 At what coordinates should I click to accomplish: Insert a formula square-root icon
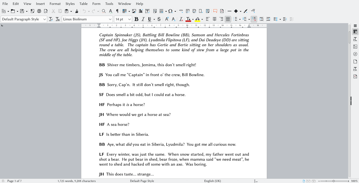pos(253,11)
